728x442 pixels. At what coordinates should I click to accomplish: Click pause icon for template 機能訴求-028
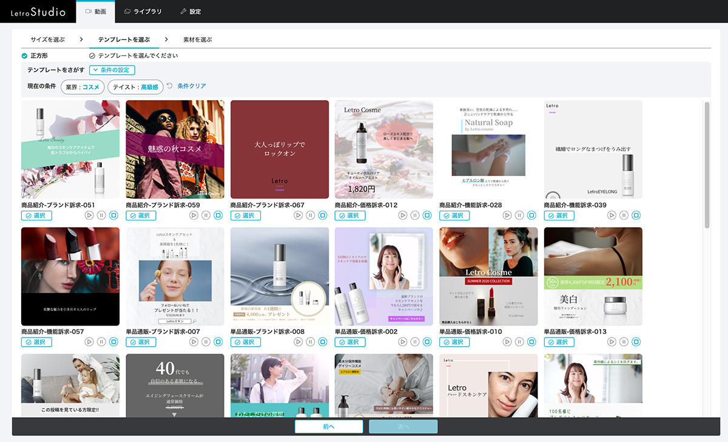click(519, 216)
